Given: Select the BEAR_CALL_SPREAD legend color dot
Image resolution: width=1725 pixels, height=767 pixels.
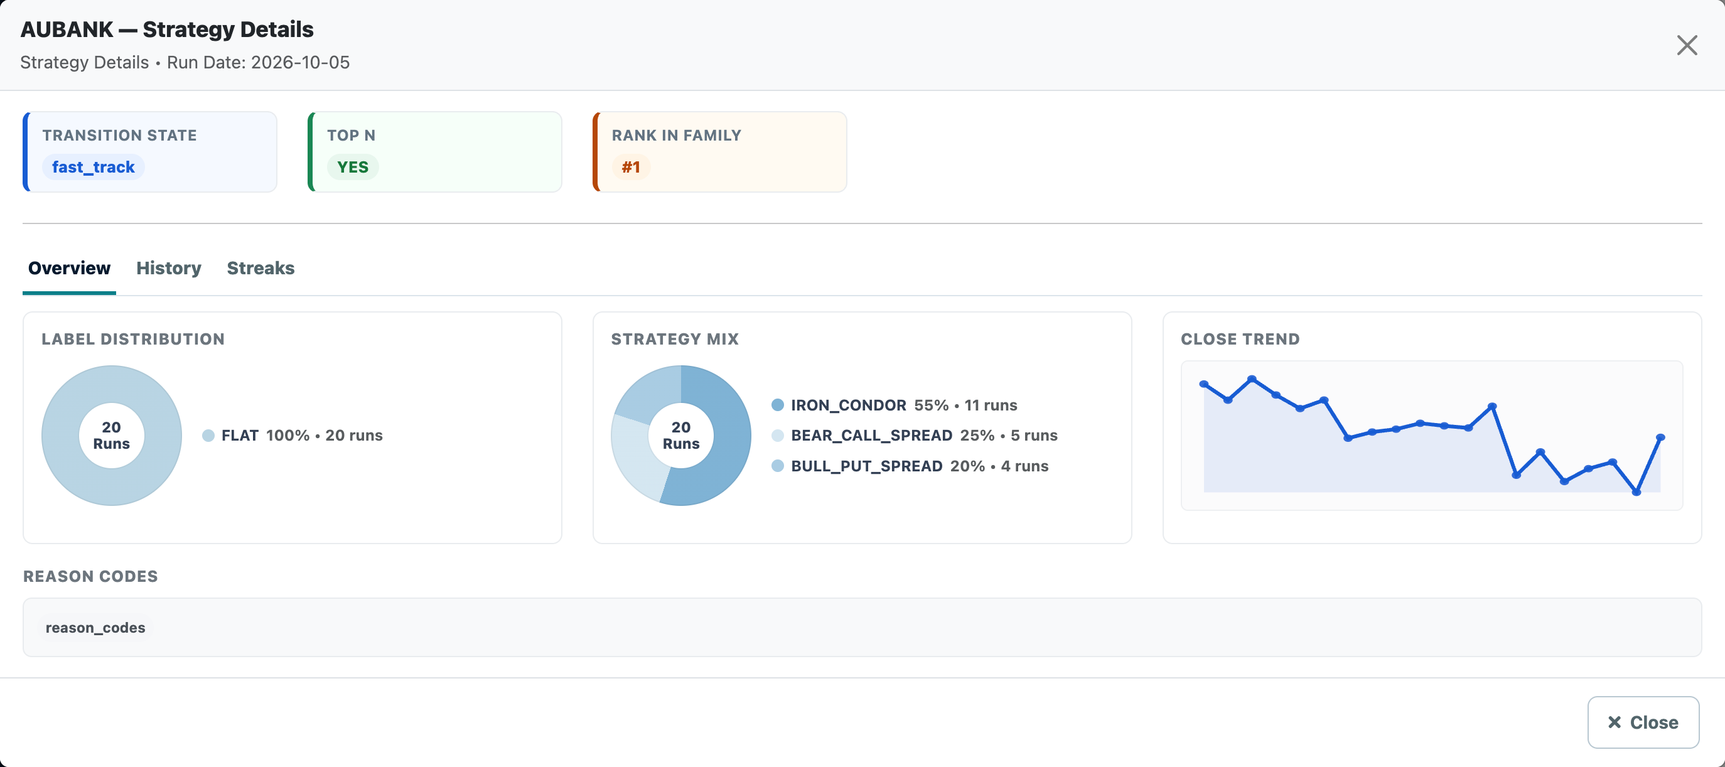Looking at the screenshot, I should 778,435.
